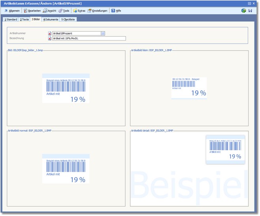Open the Allgemein menu
Image resolution: width=260 pixels, height=216 pixels.
(x=12, y=11)
